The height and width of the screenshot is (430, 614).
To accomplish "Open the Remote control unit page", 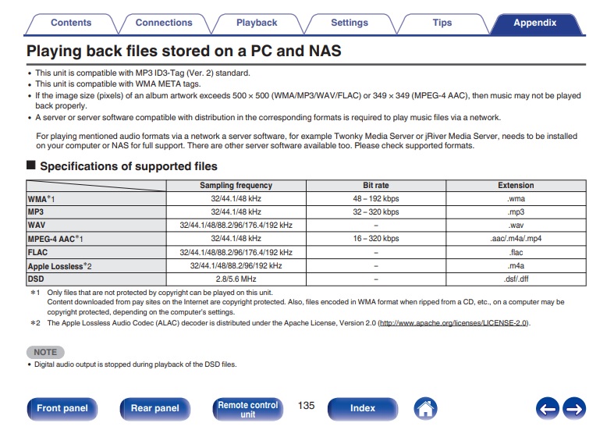I will pos(248,409).
